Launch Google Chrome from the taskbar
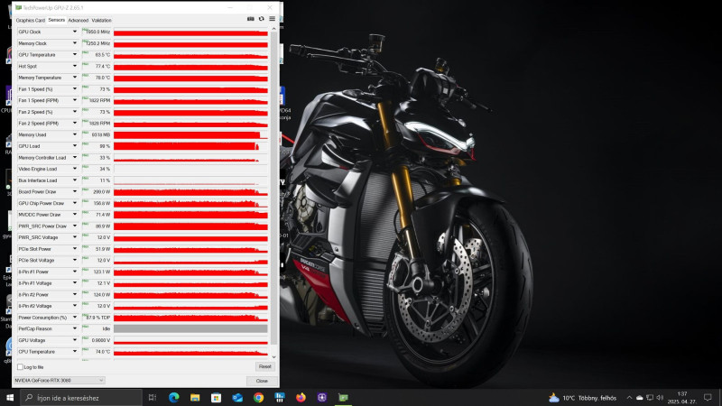 (x=258, y=397)
